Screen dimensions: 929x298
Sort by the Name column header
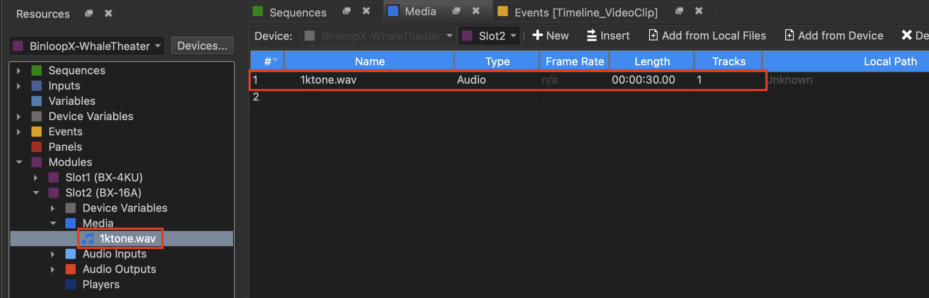coord(370,61)
